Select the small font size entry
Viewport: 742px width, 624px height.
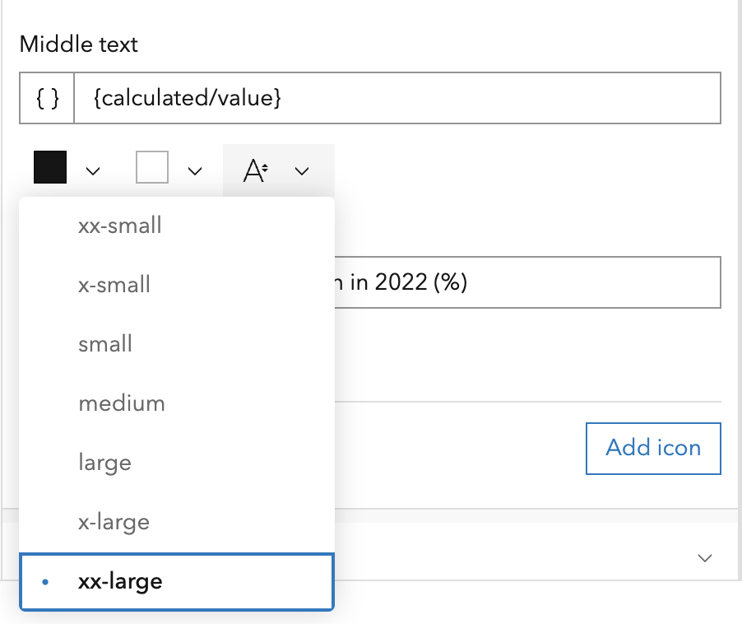104,343
